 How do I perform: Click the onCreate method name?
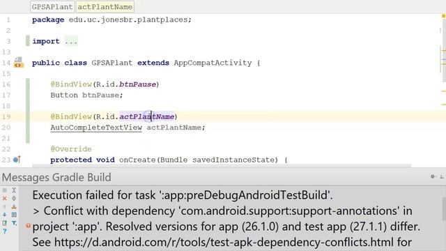(x=137, y=160)
